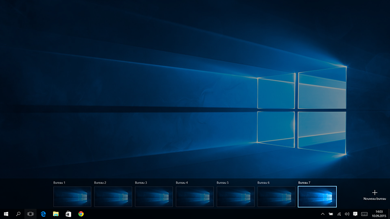This screenshot has width=390, height=219.
Task: Switch to Bureau 1 thumbnail
Action: (72, 197)
